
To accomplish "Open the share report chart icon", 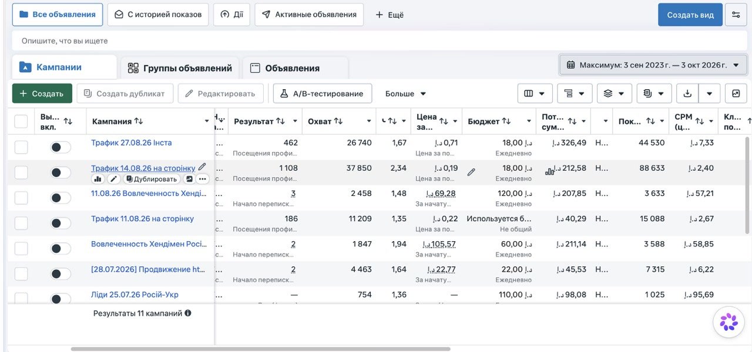I will (x=736, y=93).
